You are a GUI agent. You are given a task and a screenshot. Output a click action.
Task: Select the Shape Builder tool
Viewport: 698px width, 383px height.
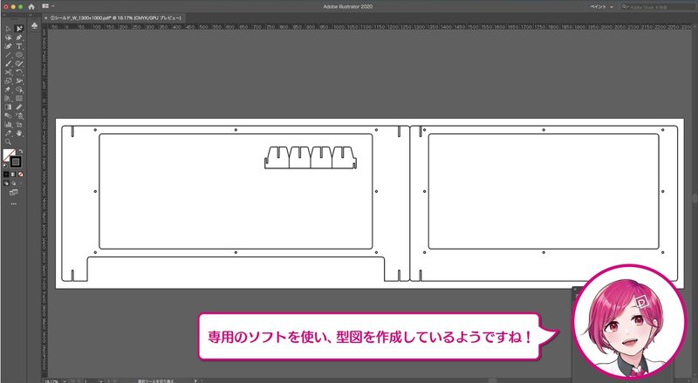click(19, 90)
